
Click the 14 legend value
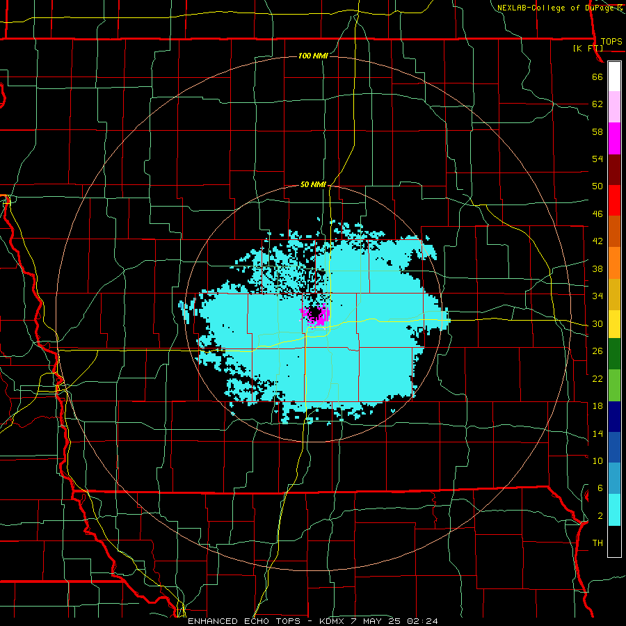(x=597, y=433)
